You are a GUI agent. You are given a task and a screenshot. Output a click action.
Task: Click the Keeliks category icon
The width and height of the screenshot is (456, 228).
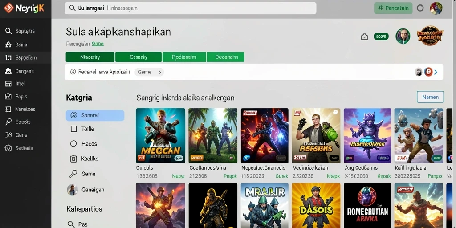click(73, 159)
